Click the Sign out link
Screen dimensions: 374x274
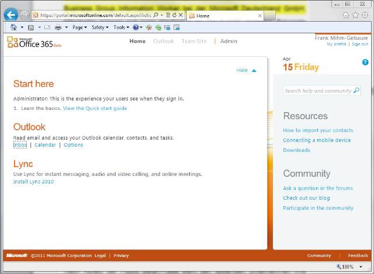point(359,44)
